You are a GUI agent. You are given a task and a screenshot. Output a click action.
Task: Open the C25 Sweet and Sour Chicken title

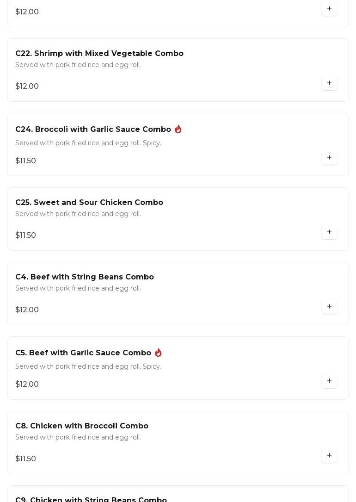pos(89,203)
